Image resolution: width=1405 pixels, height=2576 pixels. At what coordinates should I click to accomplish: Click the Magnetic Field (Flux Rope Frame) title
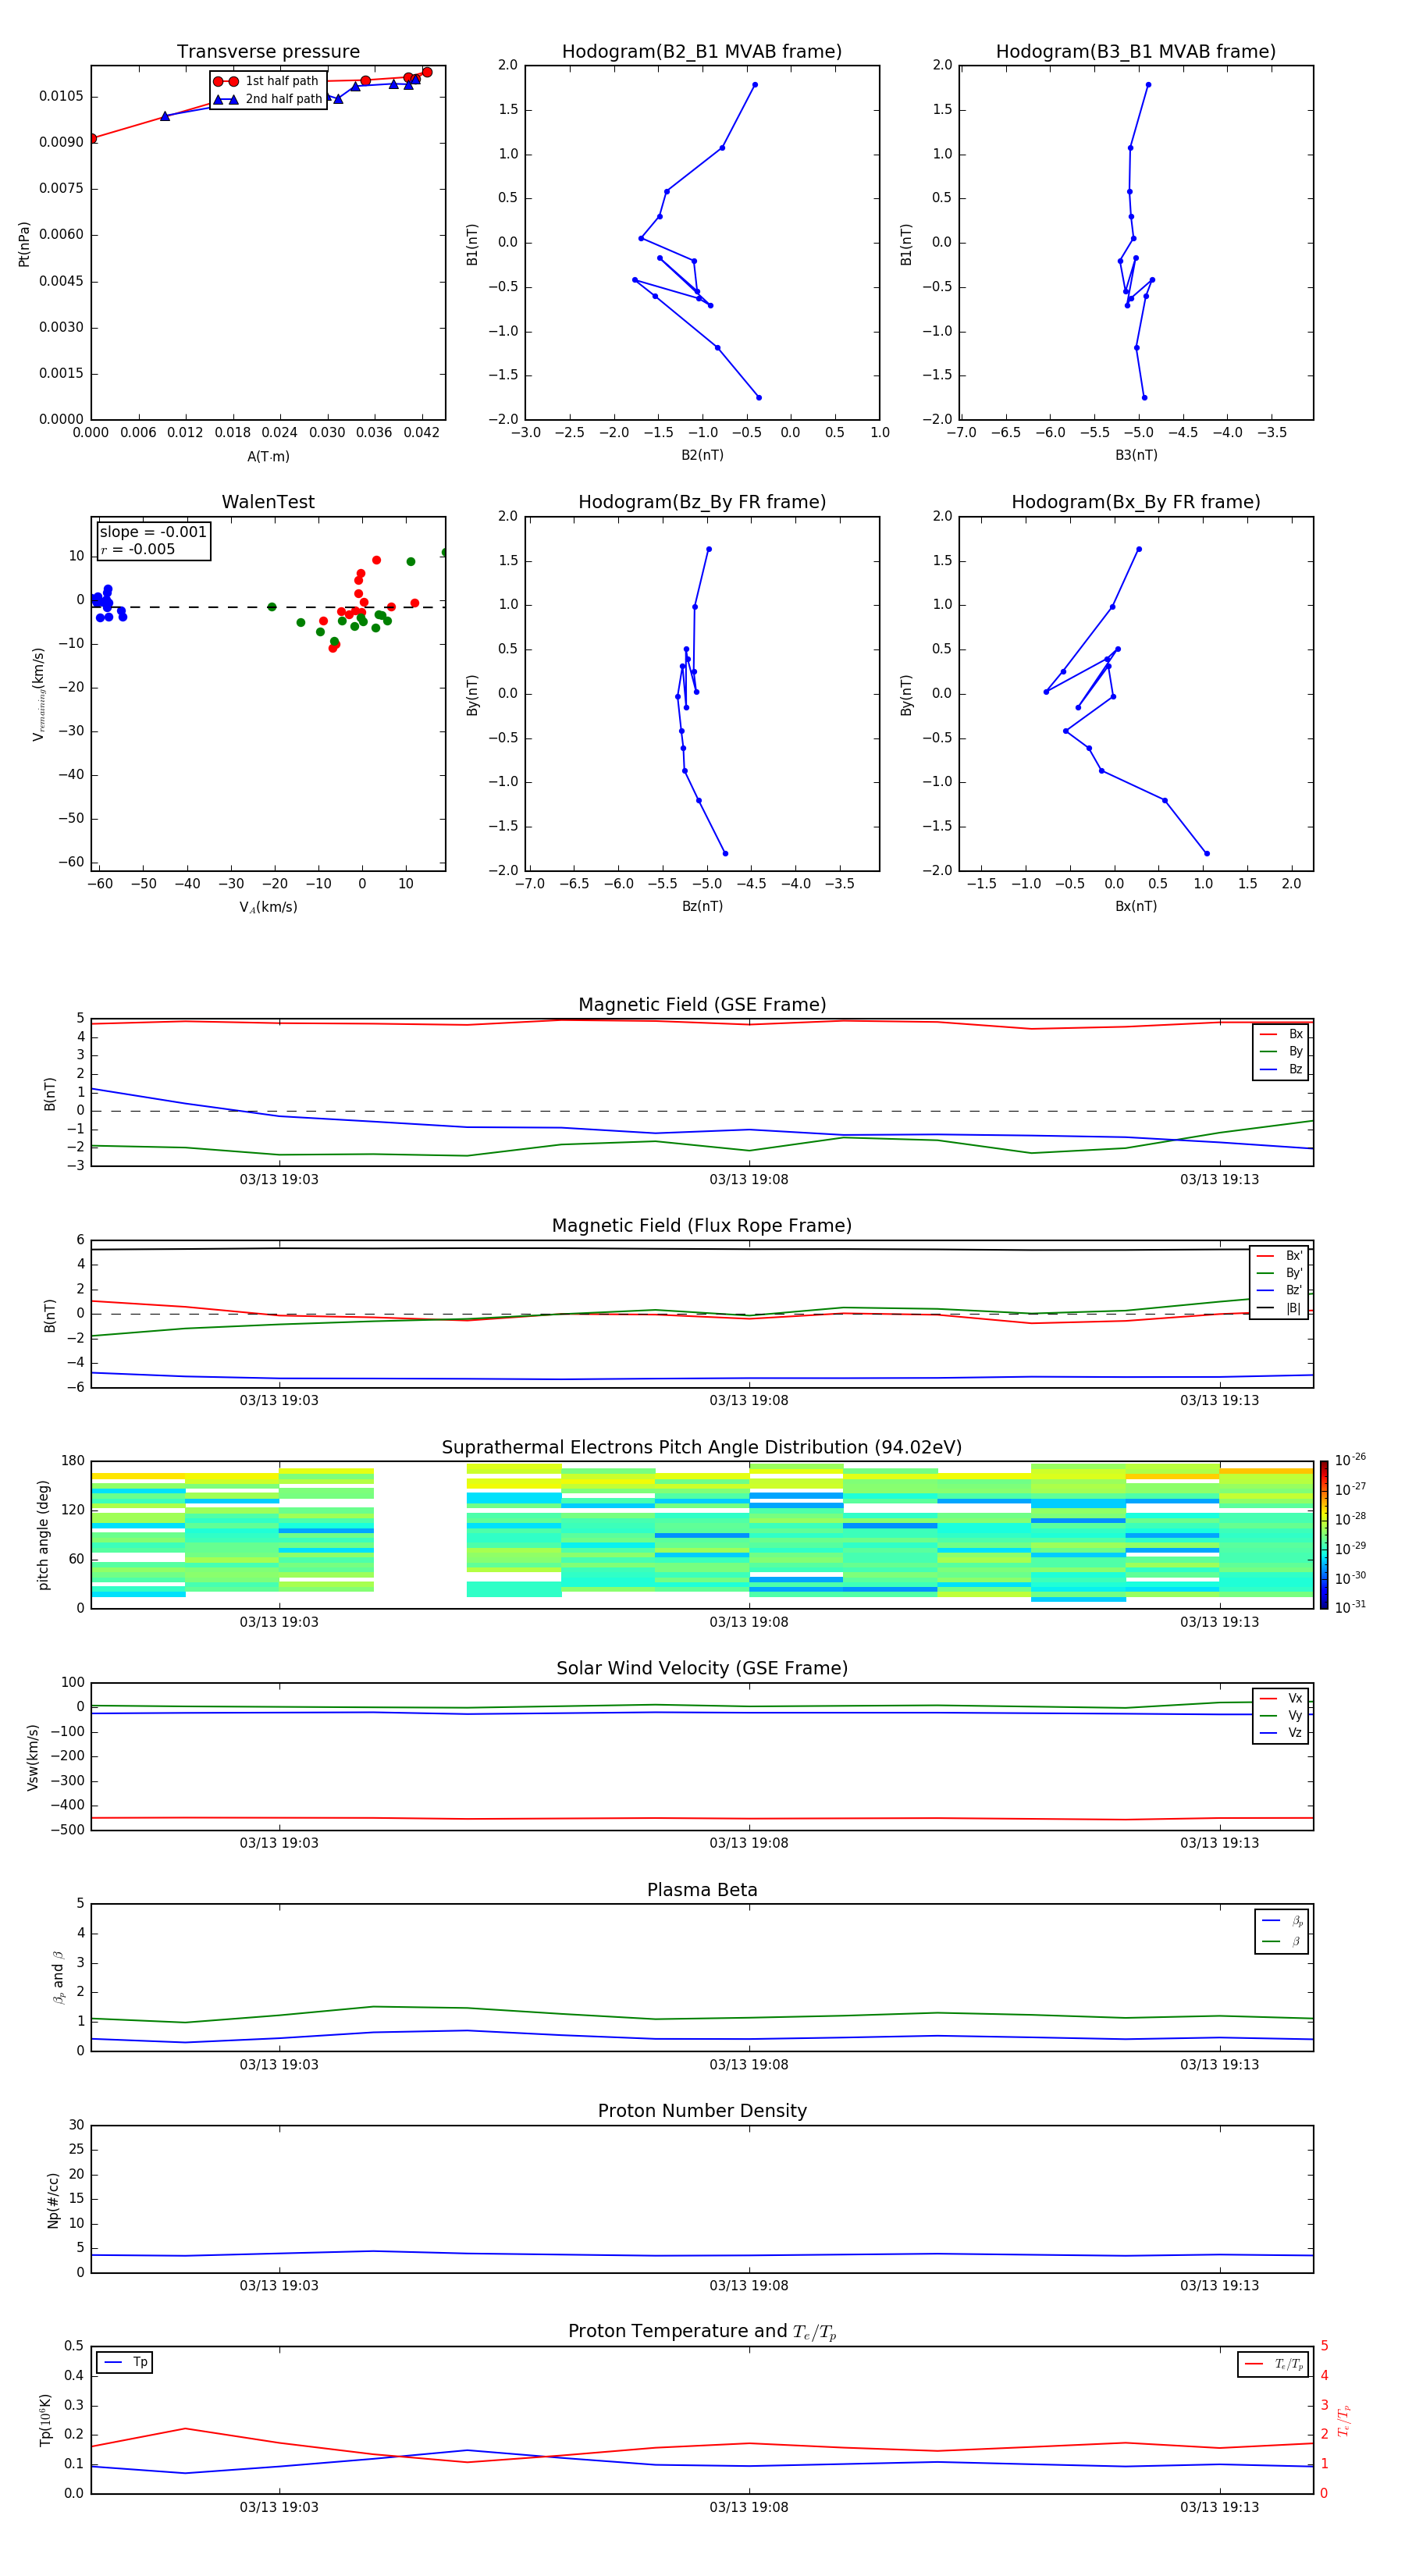[702, 1226]
